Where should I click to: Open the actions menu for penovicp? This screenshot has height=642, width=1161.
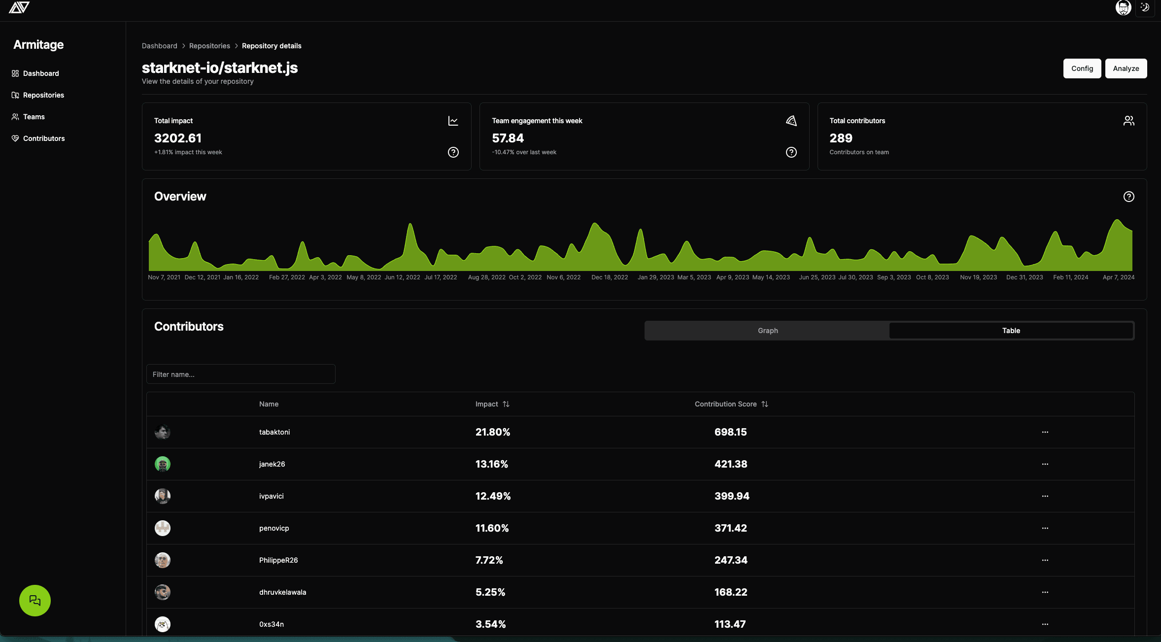pos(1045,528)
